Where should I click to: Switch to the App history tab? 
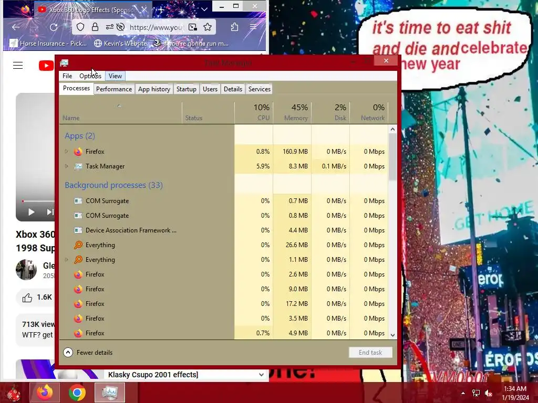tap(154, 89)
